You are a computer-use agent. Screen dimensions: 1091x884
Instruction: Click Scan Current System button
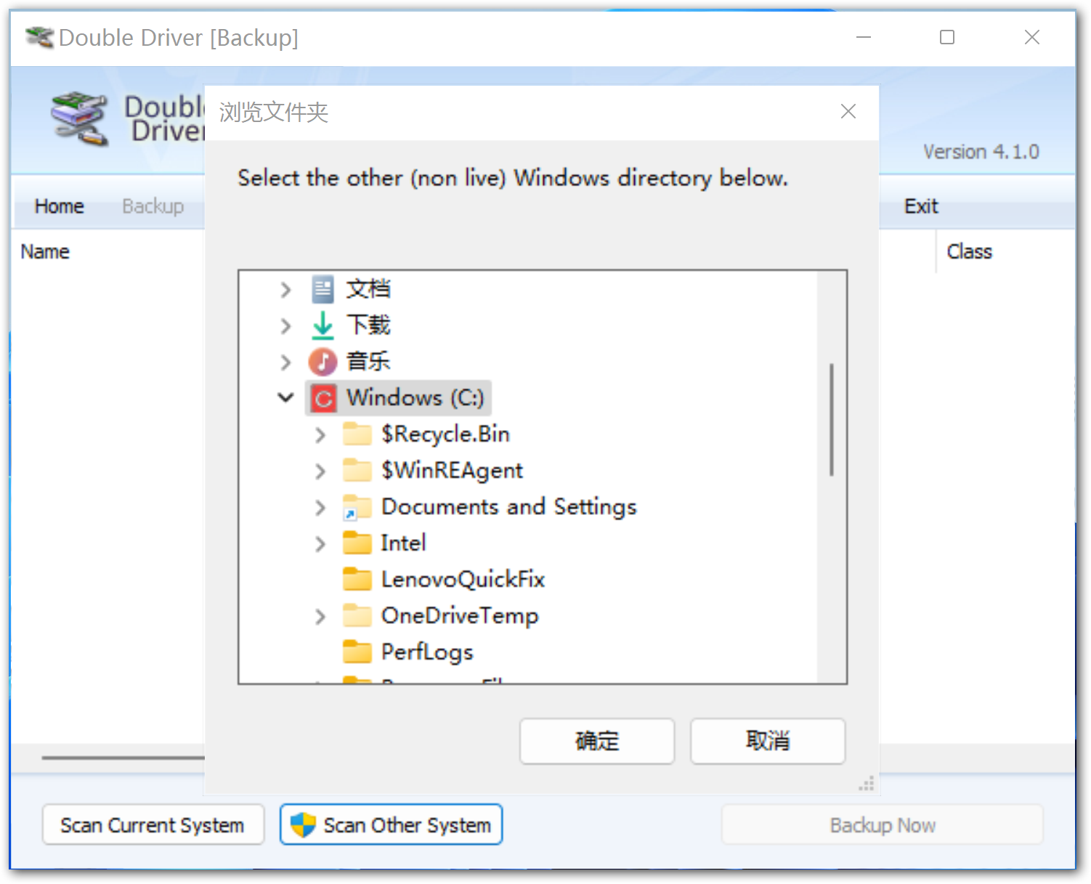pos(153,824)
